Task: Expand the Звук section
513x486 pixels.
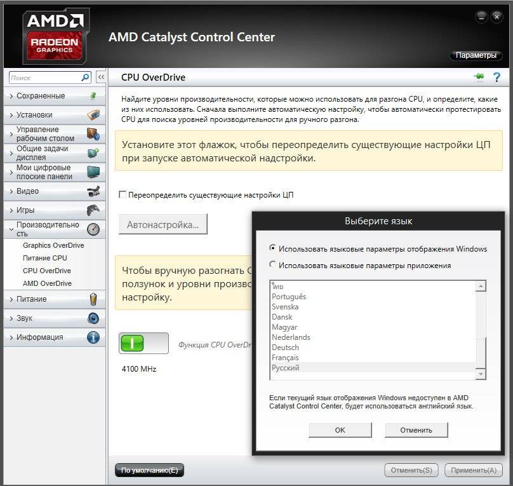Action: (55, 318)
